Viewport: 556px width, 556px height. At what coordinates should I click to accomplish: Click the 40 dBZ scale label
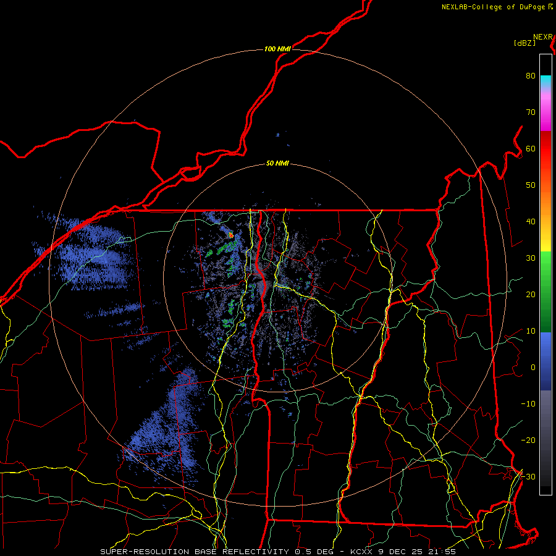click(531, 222)
